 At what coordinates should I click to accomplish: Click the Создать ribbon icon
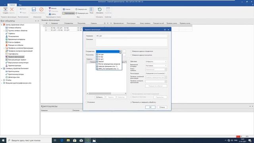pyautogui.click(x=5, y=10)
